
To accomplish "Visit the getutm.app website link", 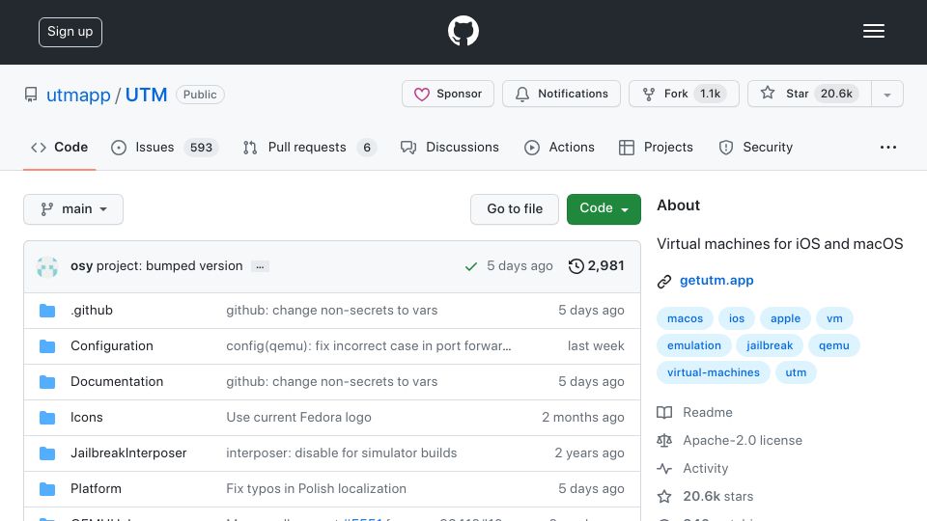I will pos(716,281).
